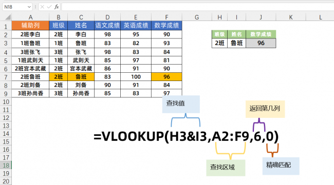Select column A header
334x185 pixels.
[30, 17]
